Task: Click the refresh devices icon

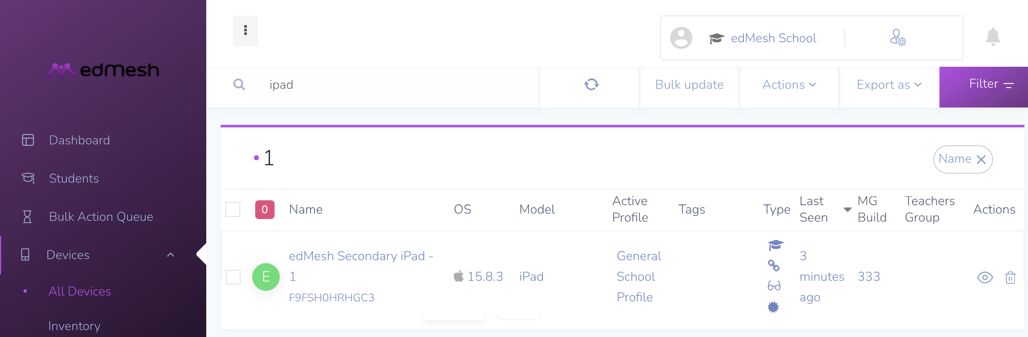Action: click(591, 84)
